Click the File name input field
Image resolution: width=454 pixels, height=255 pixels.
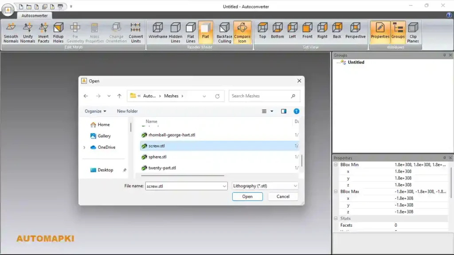pyautogui.click(x=184, y=186)
